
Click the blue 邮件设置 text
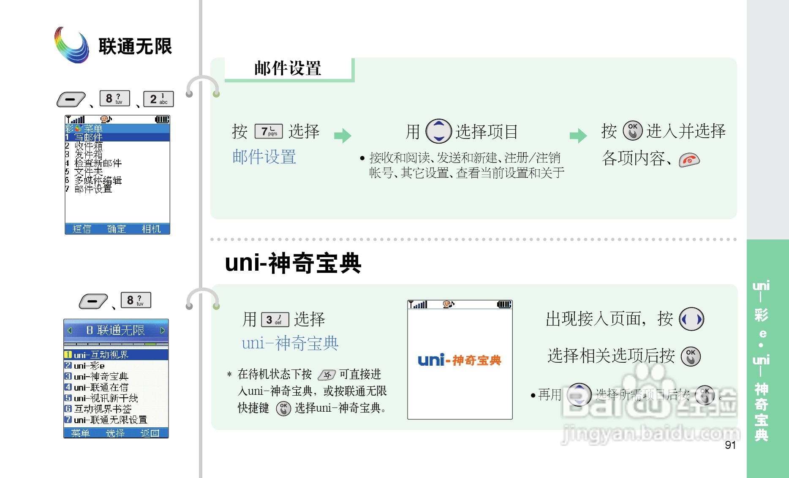[264, 157]
